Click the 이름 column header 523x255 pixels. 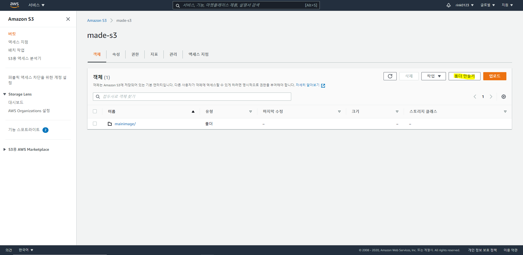pos(112,112)
